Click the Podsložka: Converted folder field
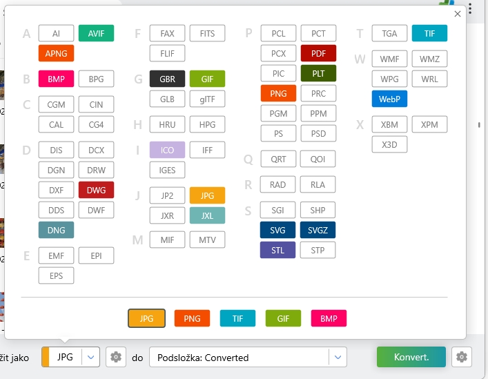 pyautogui.click(x=238, y=357)
